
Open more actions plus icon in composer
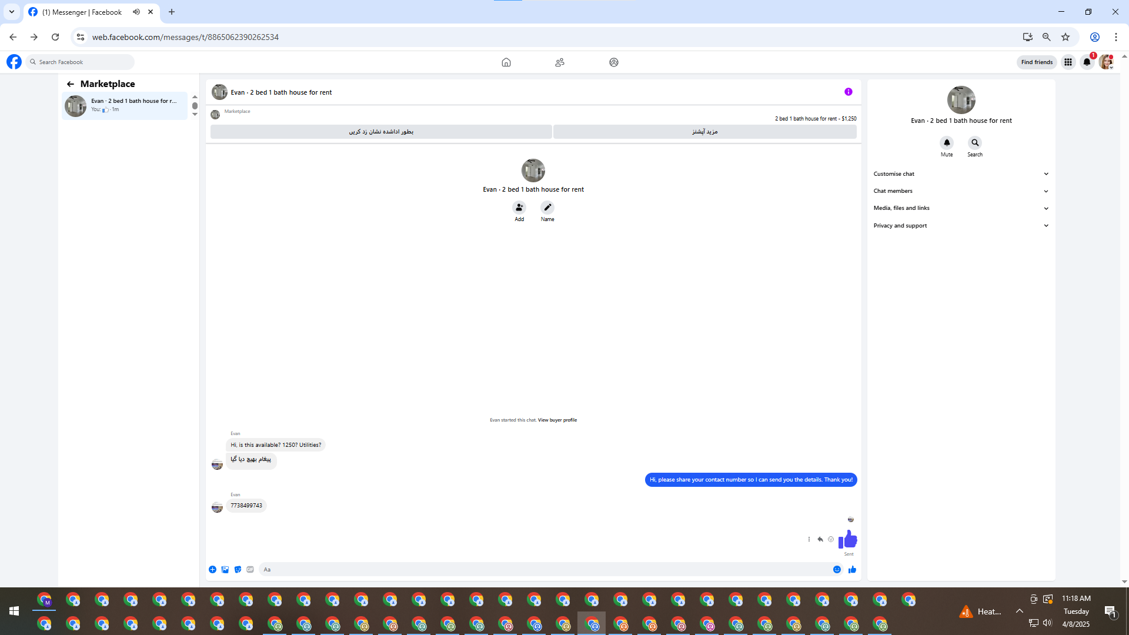coord(212,569)
